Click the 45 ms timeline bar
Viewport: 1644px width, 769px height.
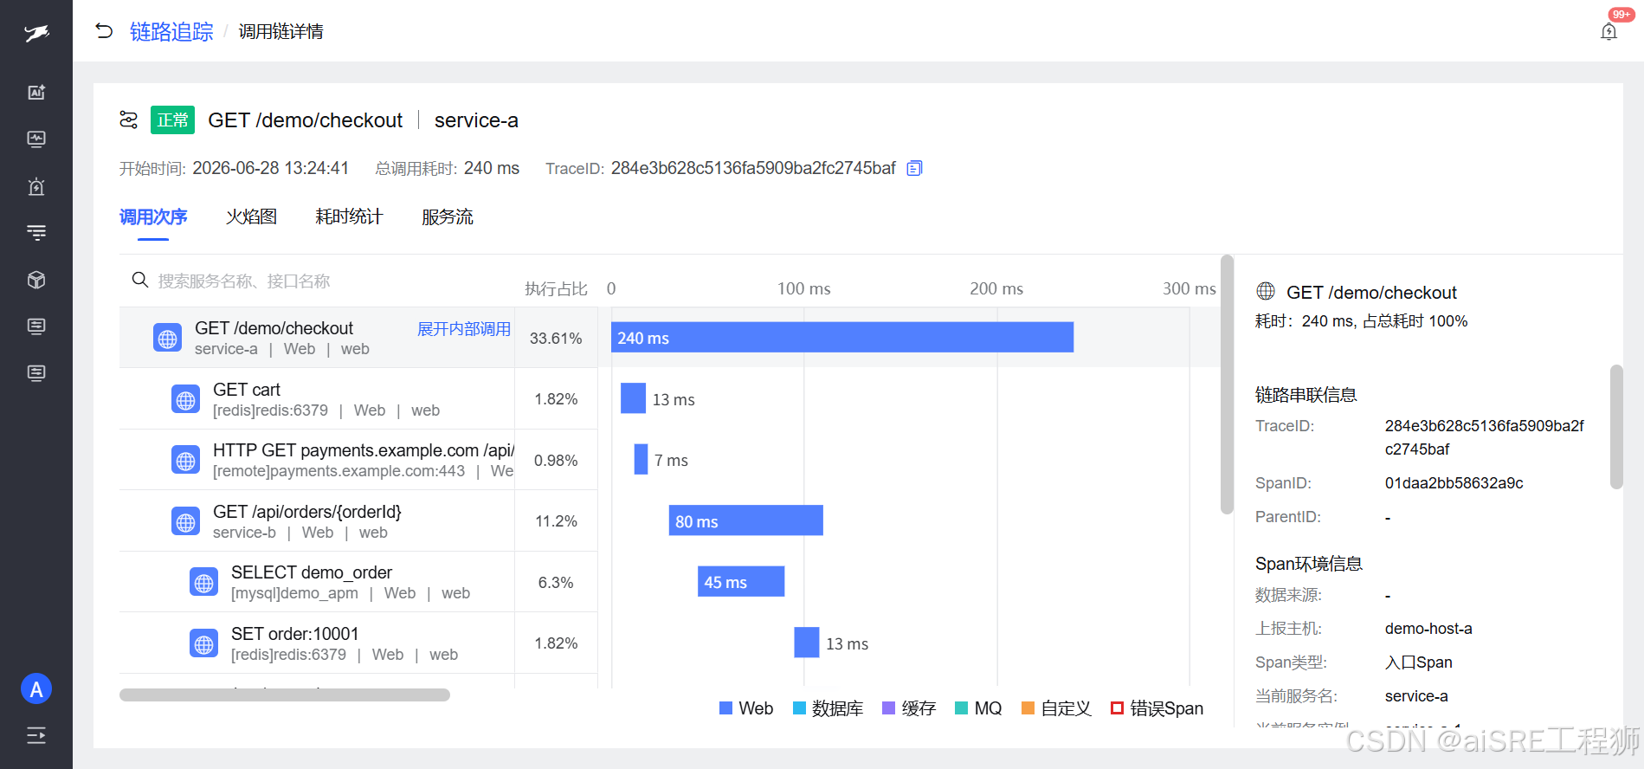(741, 582)
